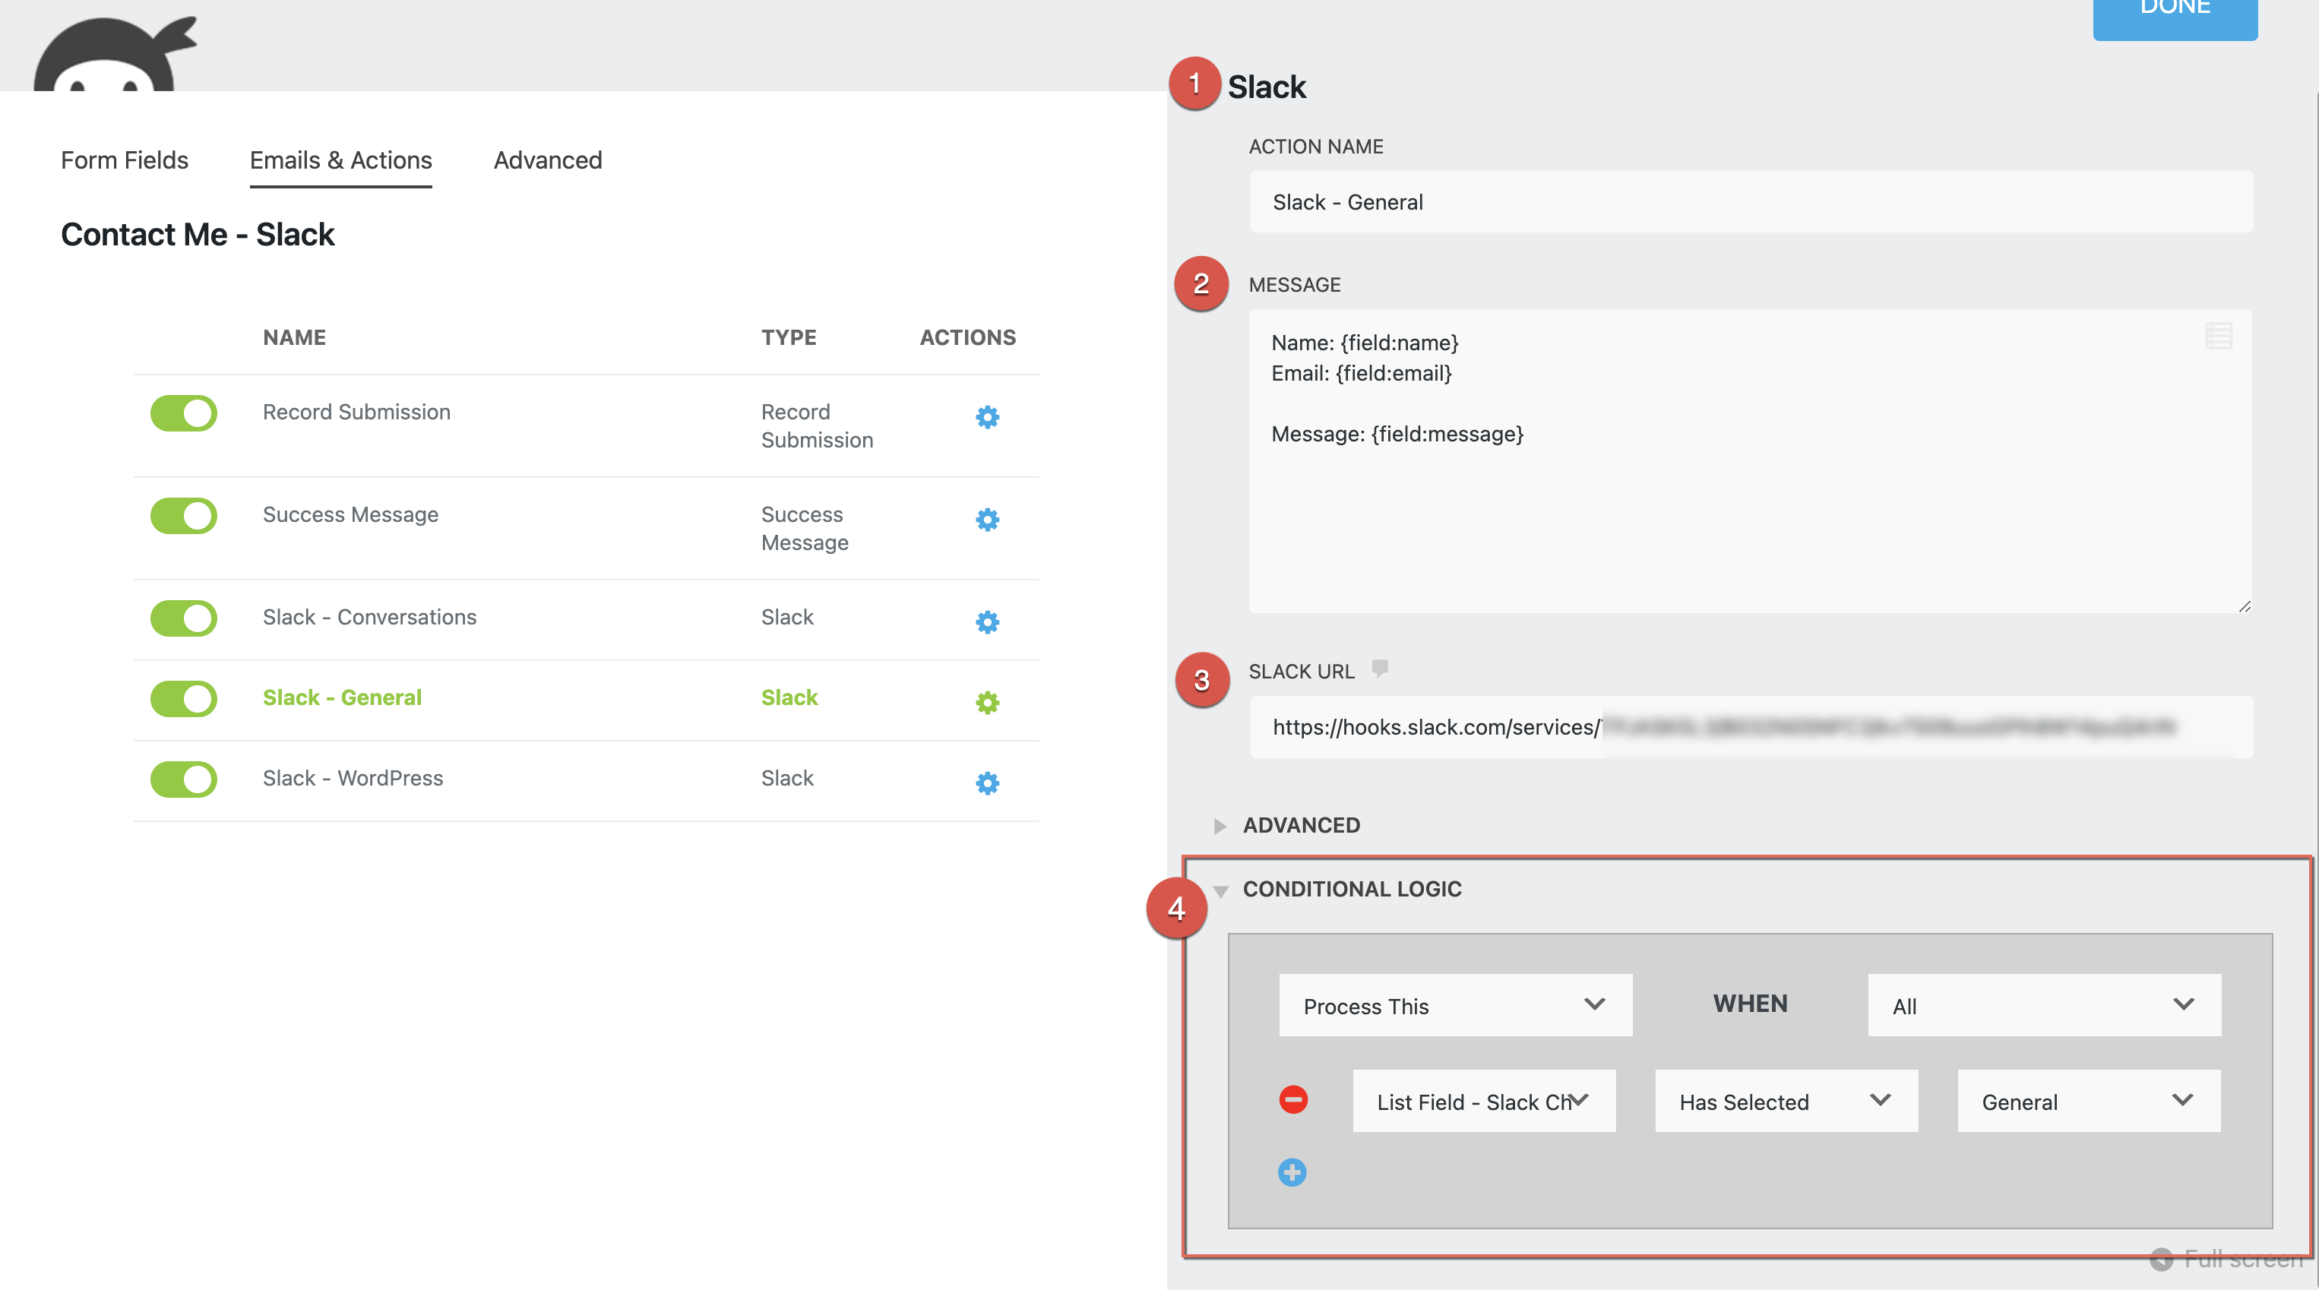Remove condition with red minus icon
This screenshot has height=1290, width=2319.
(x=1292, y=1099)
